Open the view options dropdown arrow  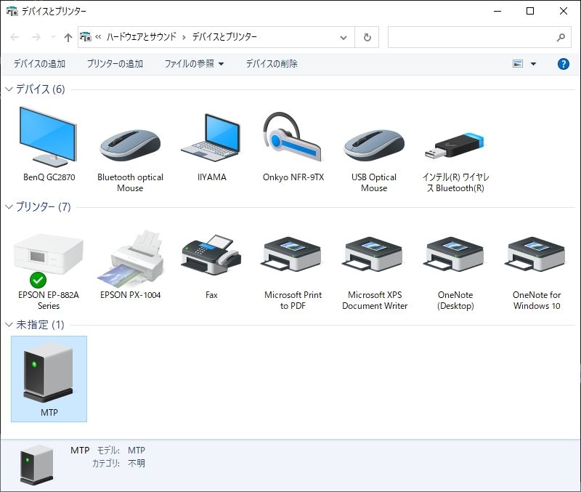click(x=533, y=64)
